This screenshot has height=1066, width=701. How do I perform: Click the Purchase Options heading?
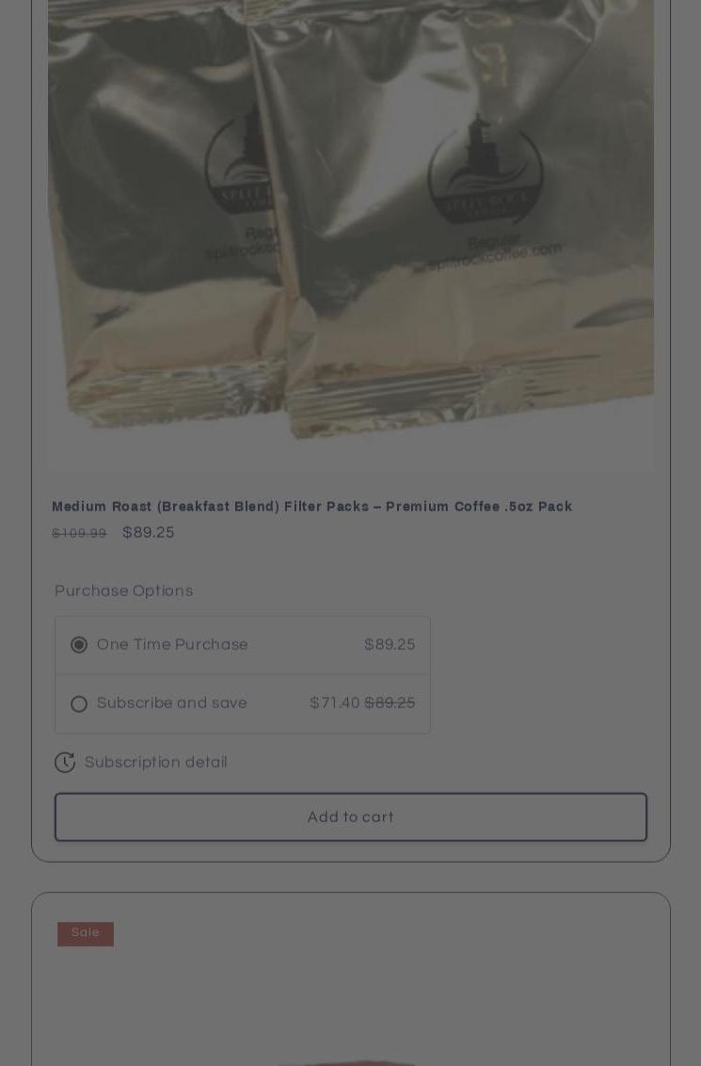(x=123, y=590)
